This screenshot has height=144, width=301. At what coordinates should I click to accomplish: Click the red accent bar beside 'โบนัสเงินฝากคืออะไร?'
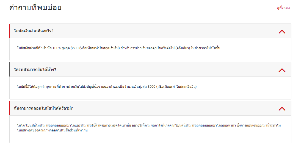[10, 31]
